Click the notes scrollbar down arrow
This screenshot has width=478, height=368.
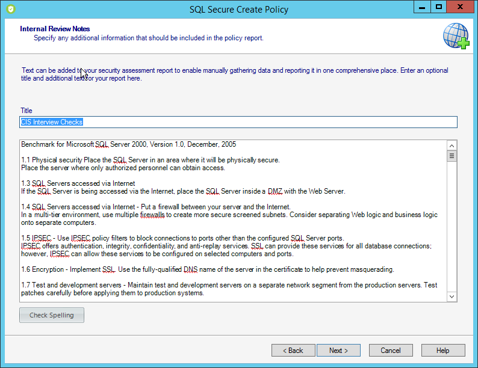tap(452, 296)
